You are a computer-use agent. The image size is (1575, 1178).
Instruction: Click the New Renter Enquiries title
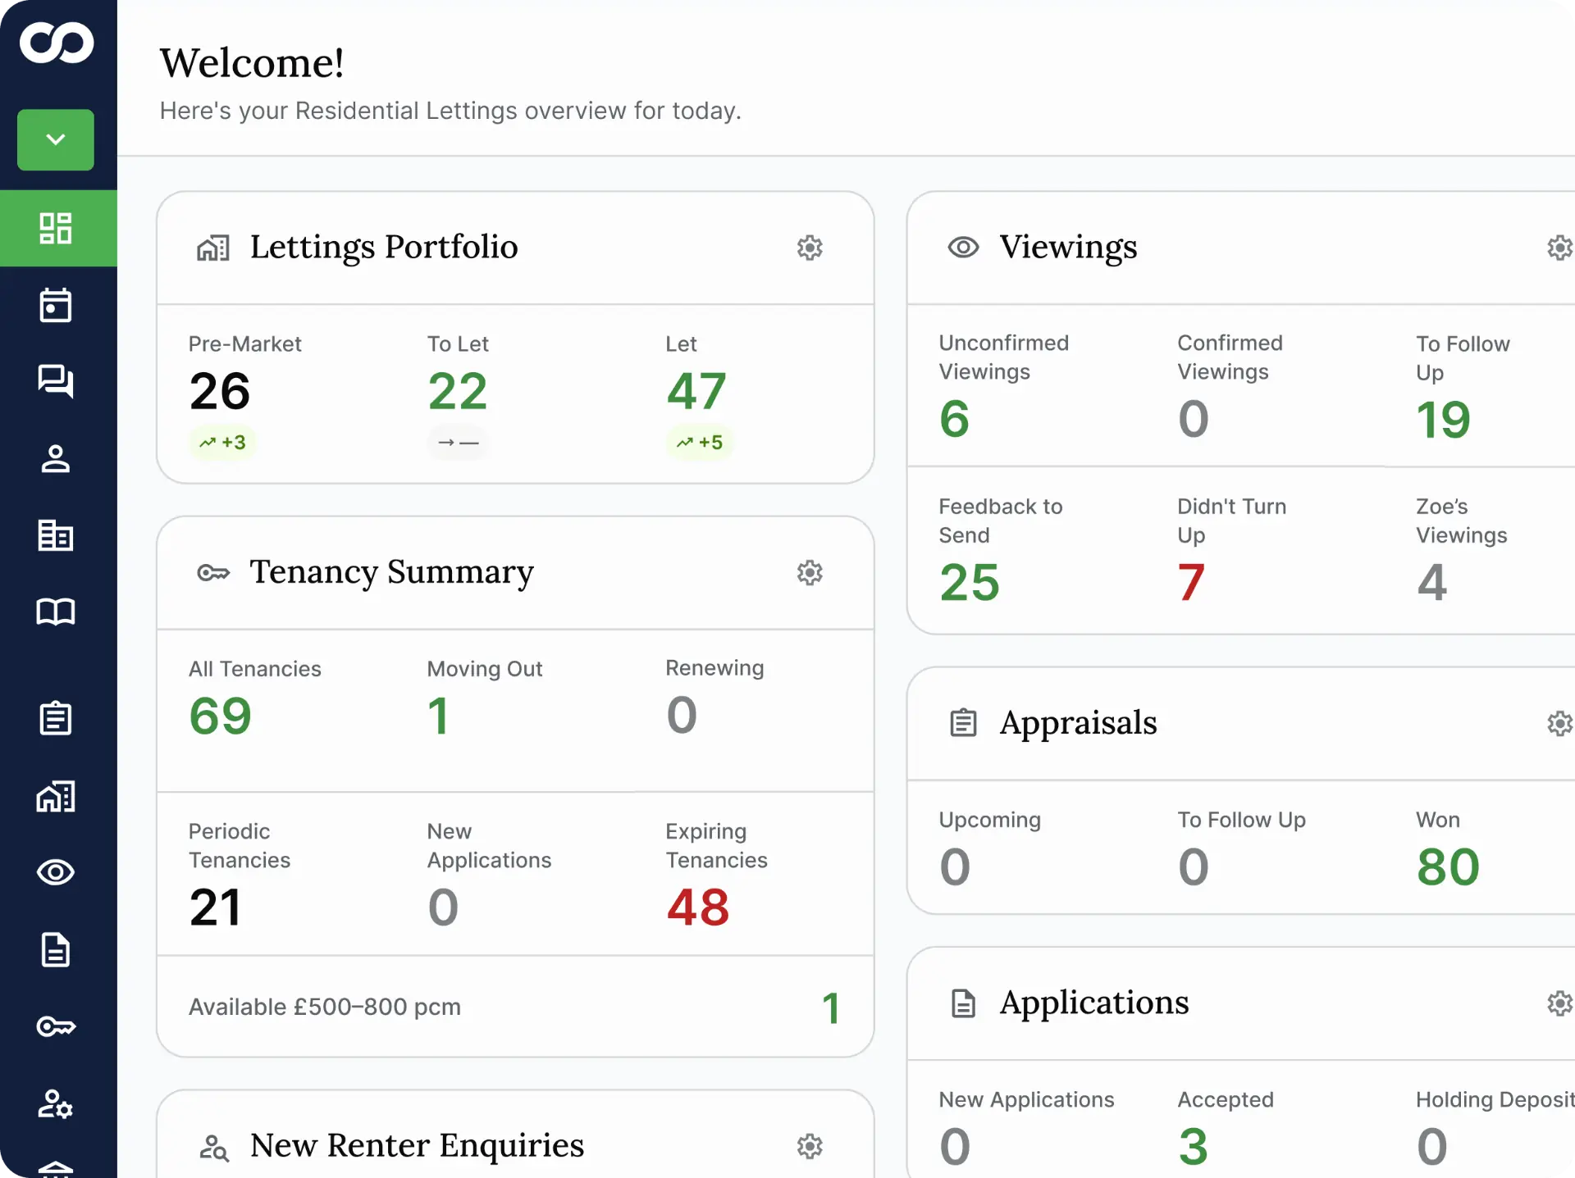click(x=417, y=1145)
